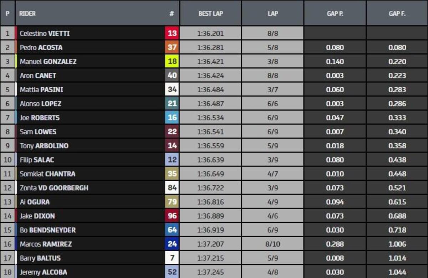The height and width of the screenshot is (278, 428).
Task: Click the orange number 37 badge
Action: click(172, 47)
